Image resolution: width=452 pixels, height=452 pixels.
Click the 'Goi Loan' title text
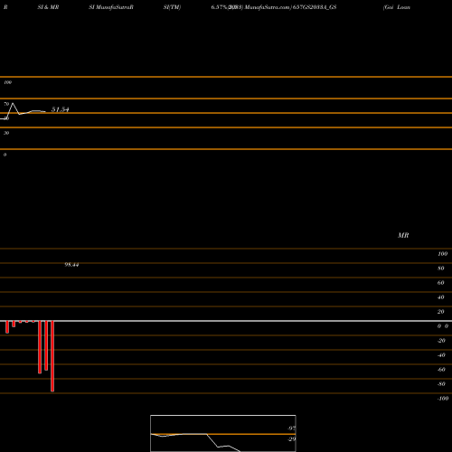(397, 7)
